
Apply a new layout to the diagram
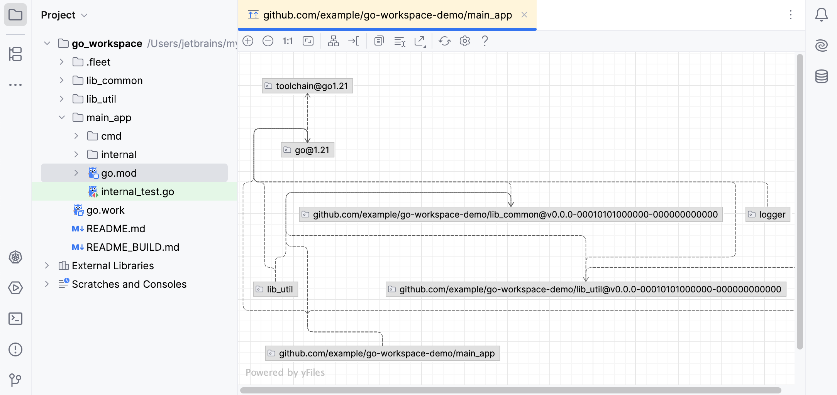pos(334,41)
